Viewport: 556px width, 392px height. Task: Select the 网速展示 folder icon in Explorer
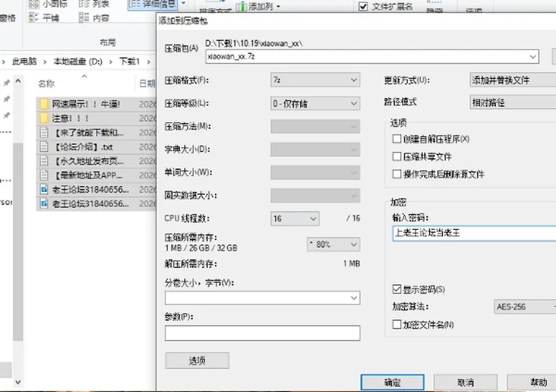44,104
